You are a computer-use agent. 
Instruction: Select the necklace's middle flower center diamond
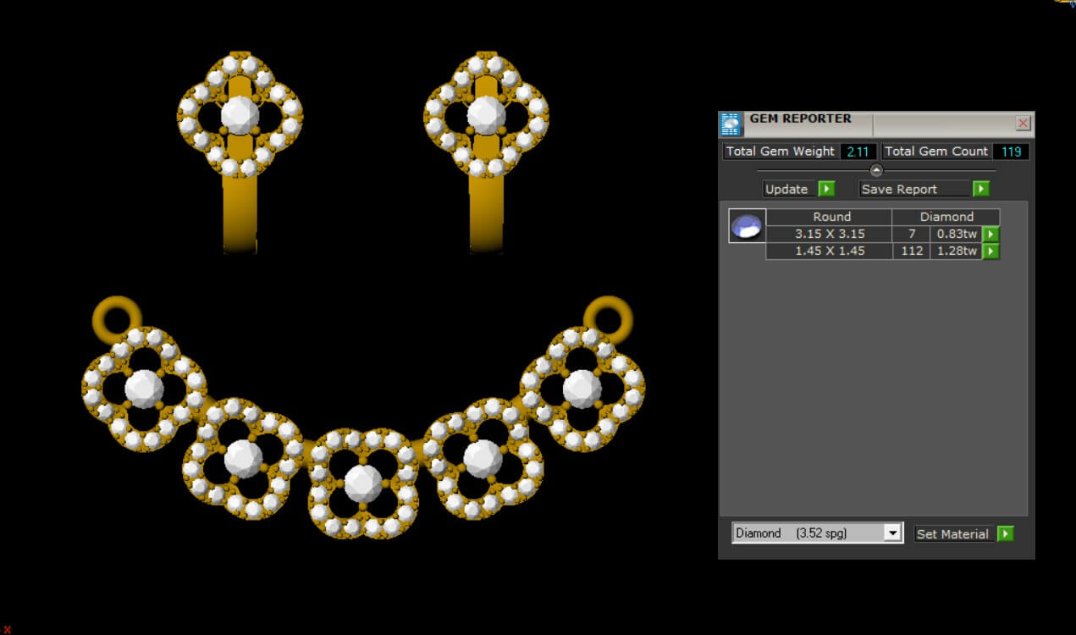click(x=363, y=483)
